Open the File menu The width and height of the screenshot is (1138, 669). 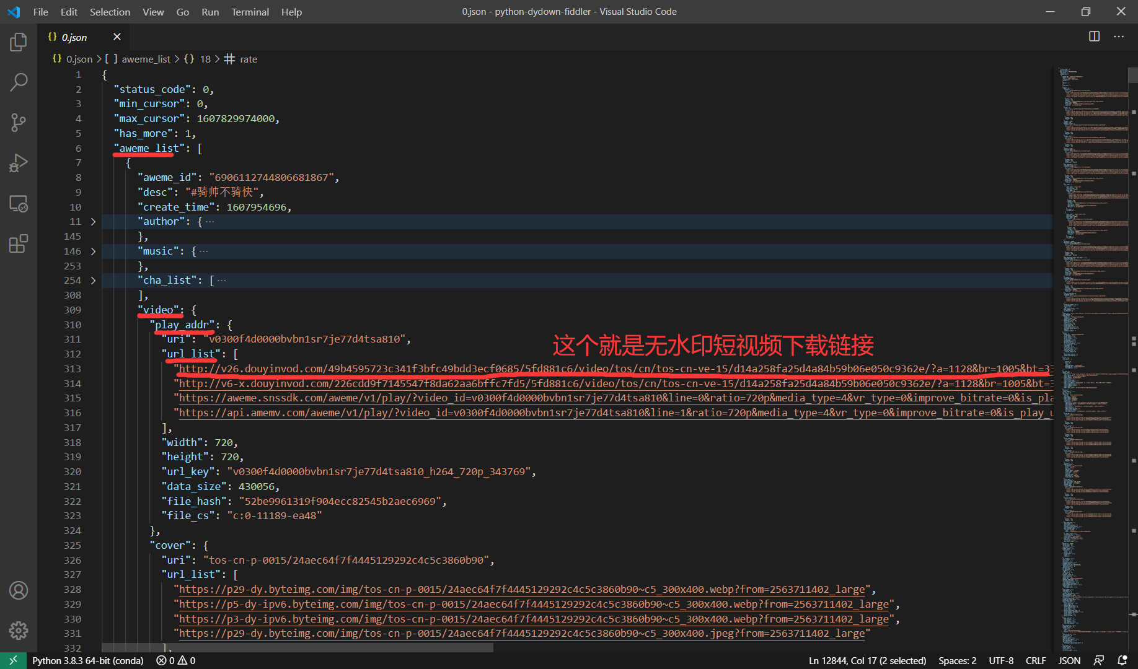41,12
